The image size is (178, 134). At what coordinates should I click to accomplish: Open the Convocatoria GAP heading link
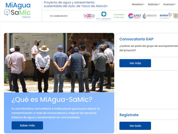pyautogui.click(x=136, y=39)
